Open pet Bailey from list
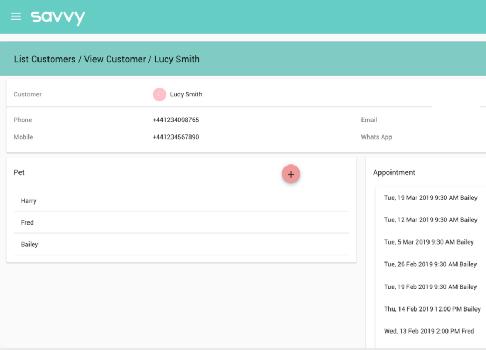Screen dimensions: 486x350 [x=182, y=244]
